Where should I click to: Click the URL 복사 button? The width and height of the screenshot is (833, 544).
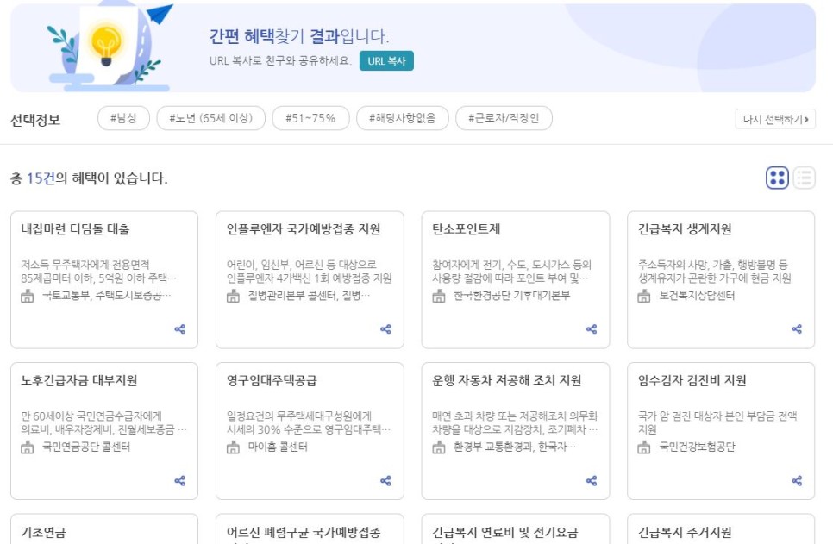point(386,60)
